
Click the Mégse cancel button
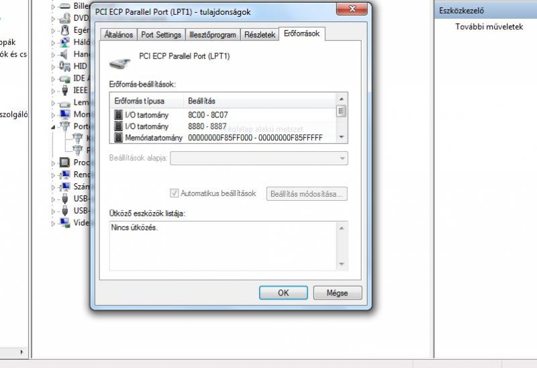(338, 293)
